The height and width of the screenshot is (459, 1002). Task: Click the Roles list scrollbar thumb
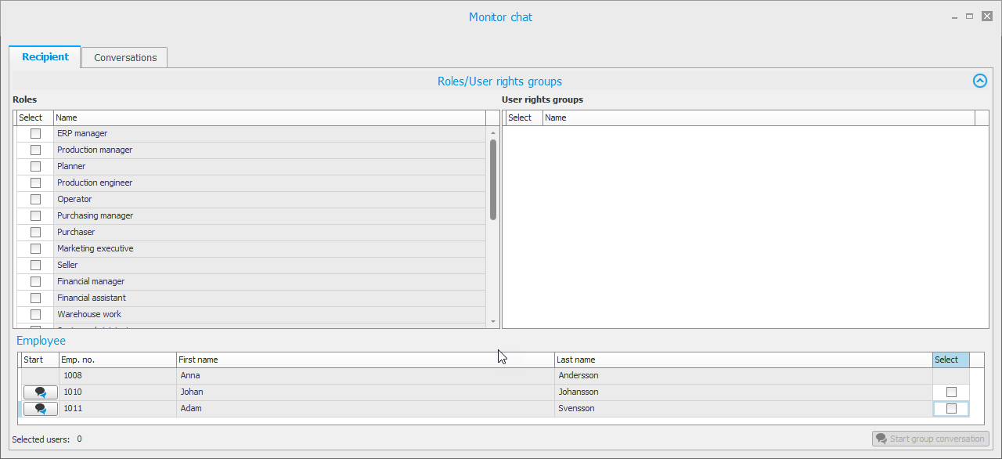point(493,179)
